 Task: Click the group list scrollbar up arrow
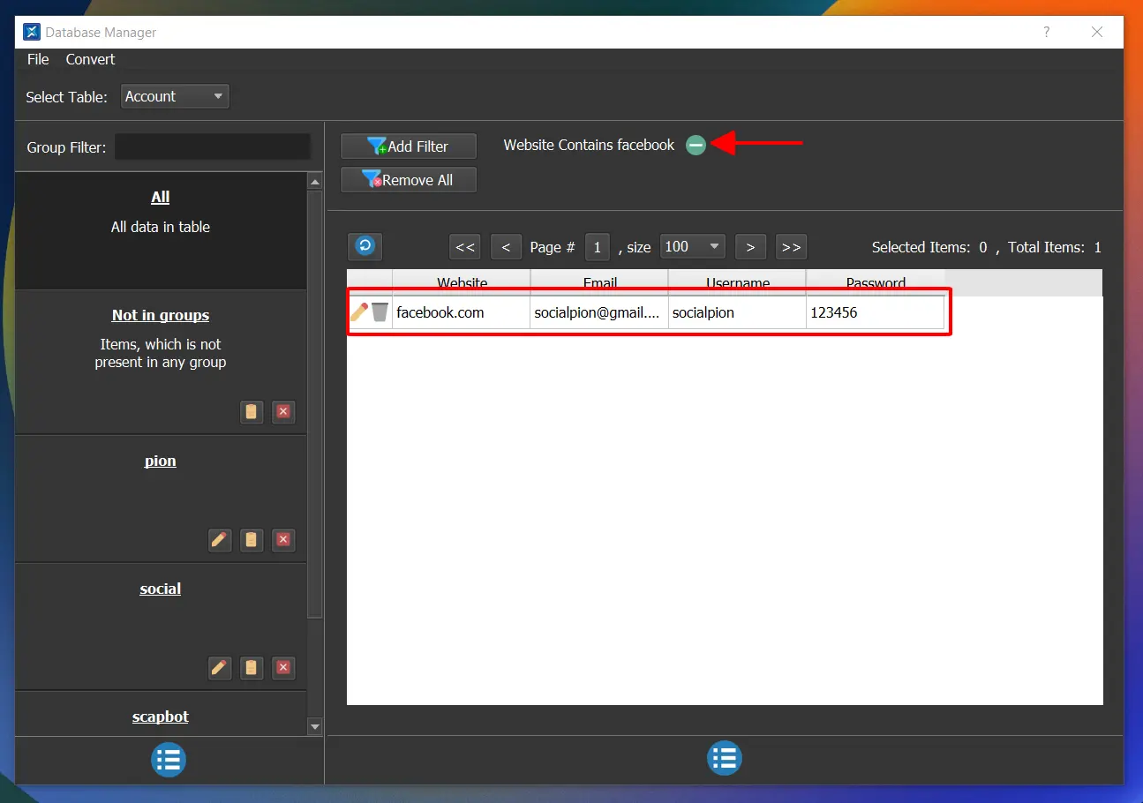pos(315,182)
